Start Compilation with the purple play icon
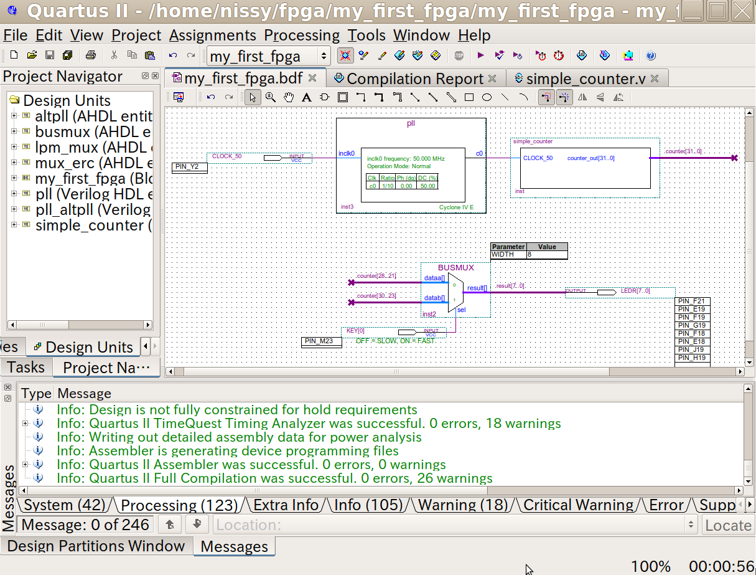 coord(481,55)
